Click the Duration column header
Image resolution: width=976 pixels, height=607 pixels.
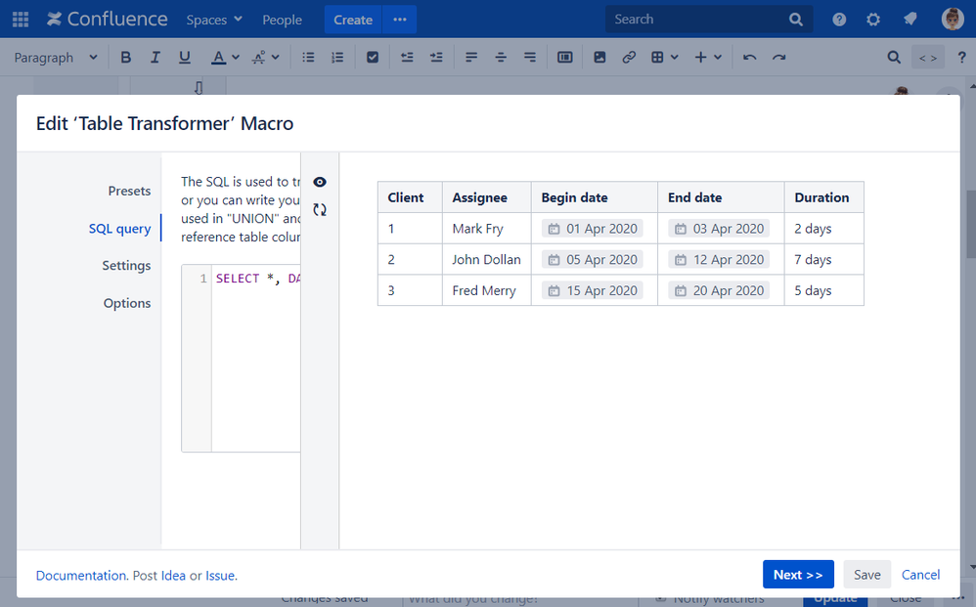point(823,197)
